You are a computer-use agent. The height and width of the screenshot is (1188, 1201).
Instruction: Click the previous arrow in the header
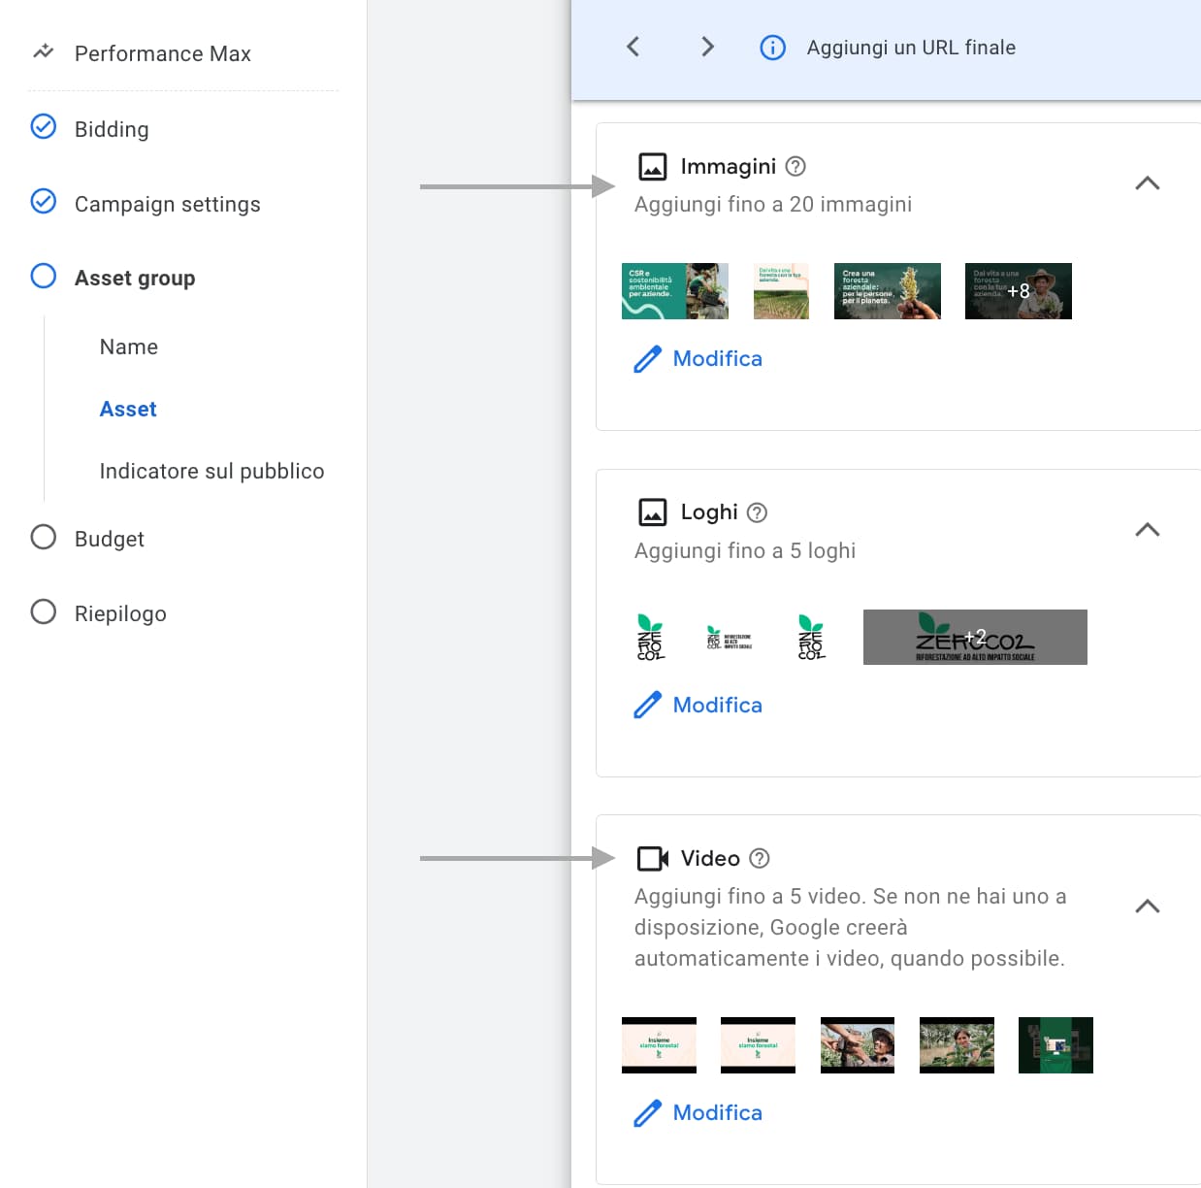pyautogui.click(x=633, y=47)
